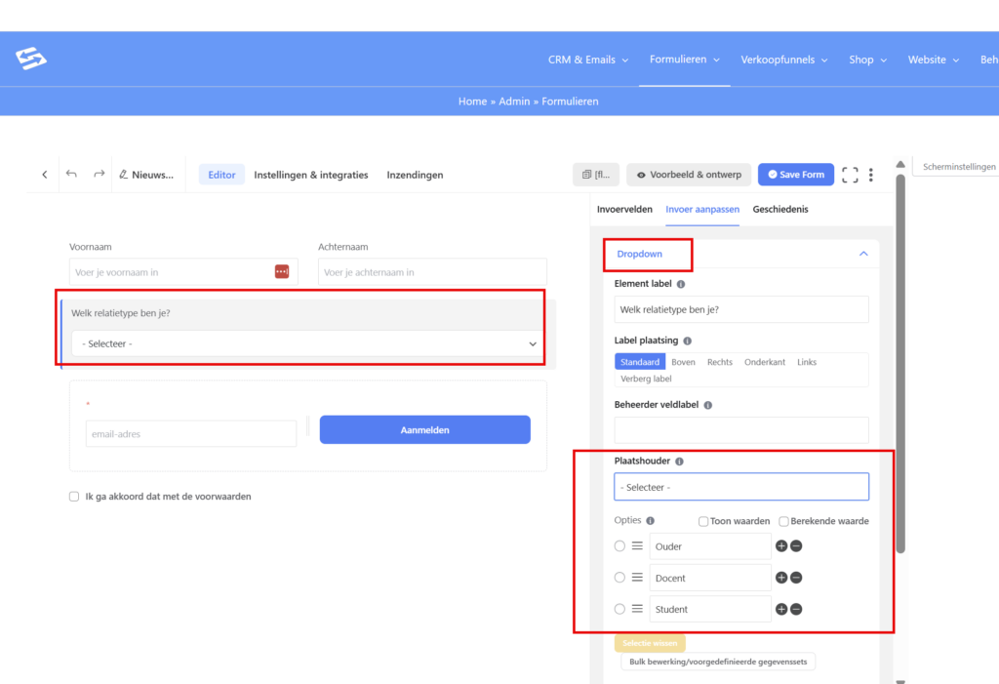Screen dimensions: 999x684
Task: Show info tooltip for Plaatshouder
Action: pyautogui.click(x=680, y=462)
